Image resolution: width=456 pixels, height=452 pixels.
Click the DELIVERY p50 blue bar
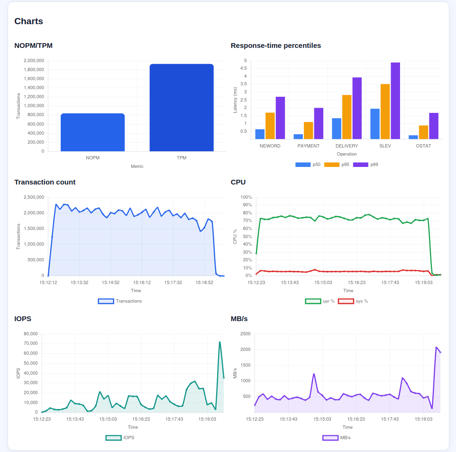coord(337,129)
